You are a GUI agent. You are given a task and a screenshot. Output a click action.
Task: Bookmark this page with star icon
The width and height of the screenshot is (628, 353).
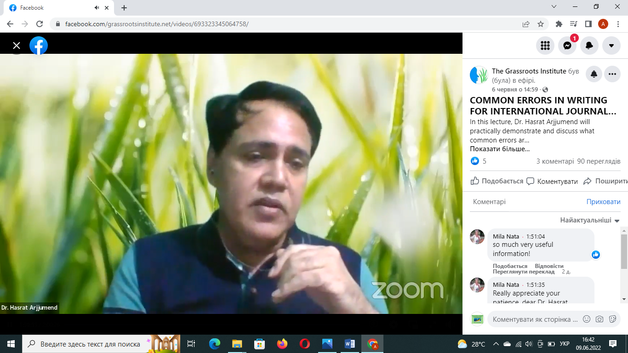click(541, 24)
